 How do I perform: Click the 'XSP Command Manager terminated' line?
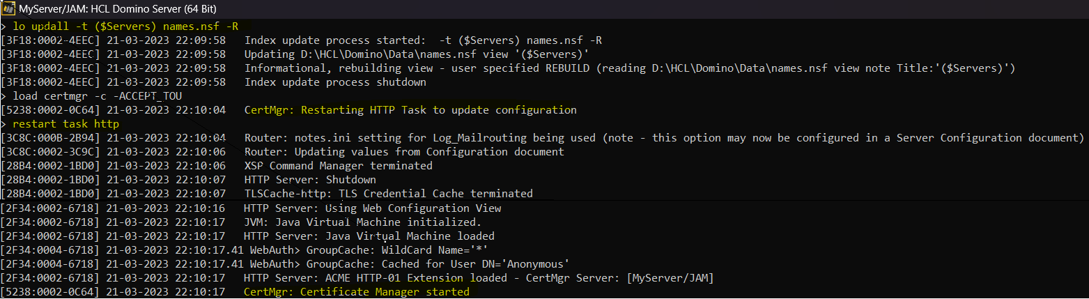pyautogui.click(x=338, y=166)
